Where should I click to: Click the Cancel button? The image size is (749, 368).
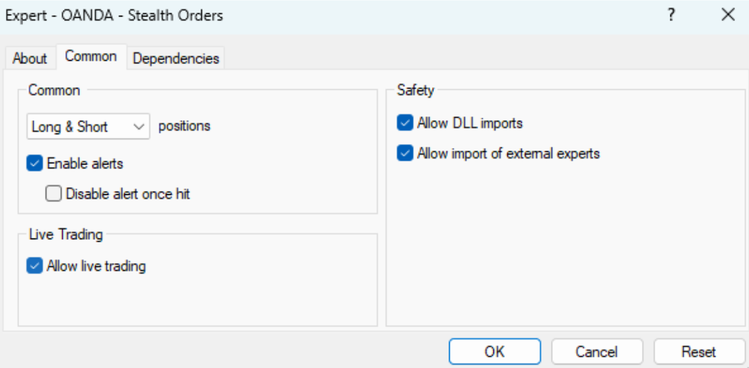pos(598,351)
